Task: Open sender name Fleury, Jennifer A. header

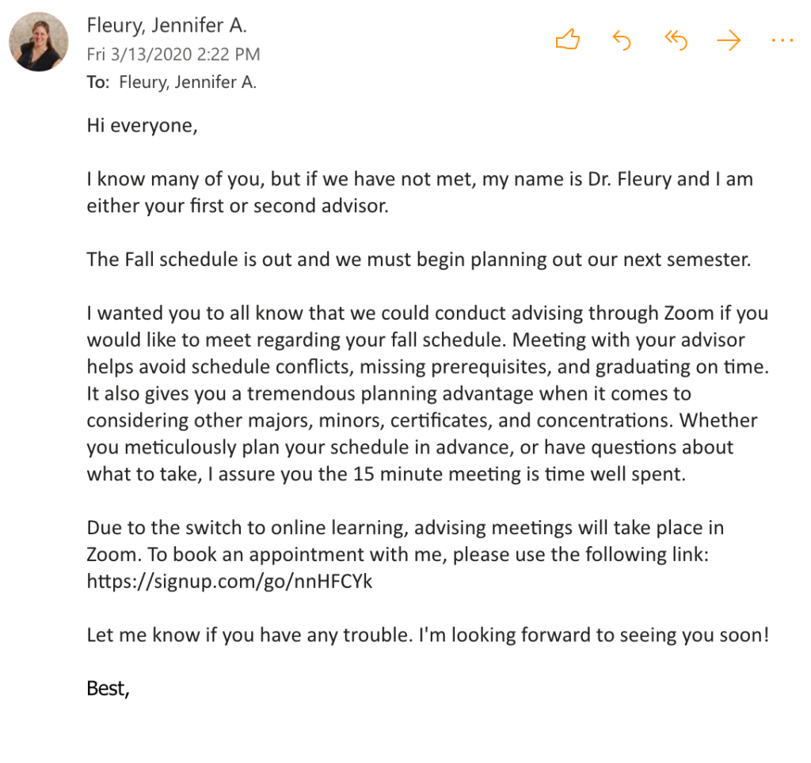Action: tap(166, 25)
